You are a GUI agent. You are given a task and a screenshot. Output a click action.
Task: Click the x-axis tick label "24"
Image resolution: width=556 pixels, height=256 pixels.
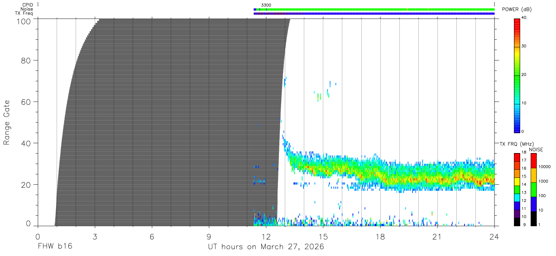tap(494, 236)
